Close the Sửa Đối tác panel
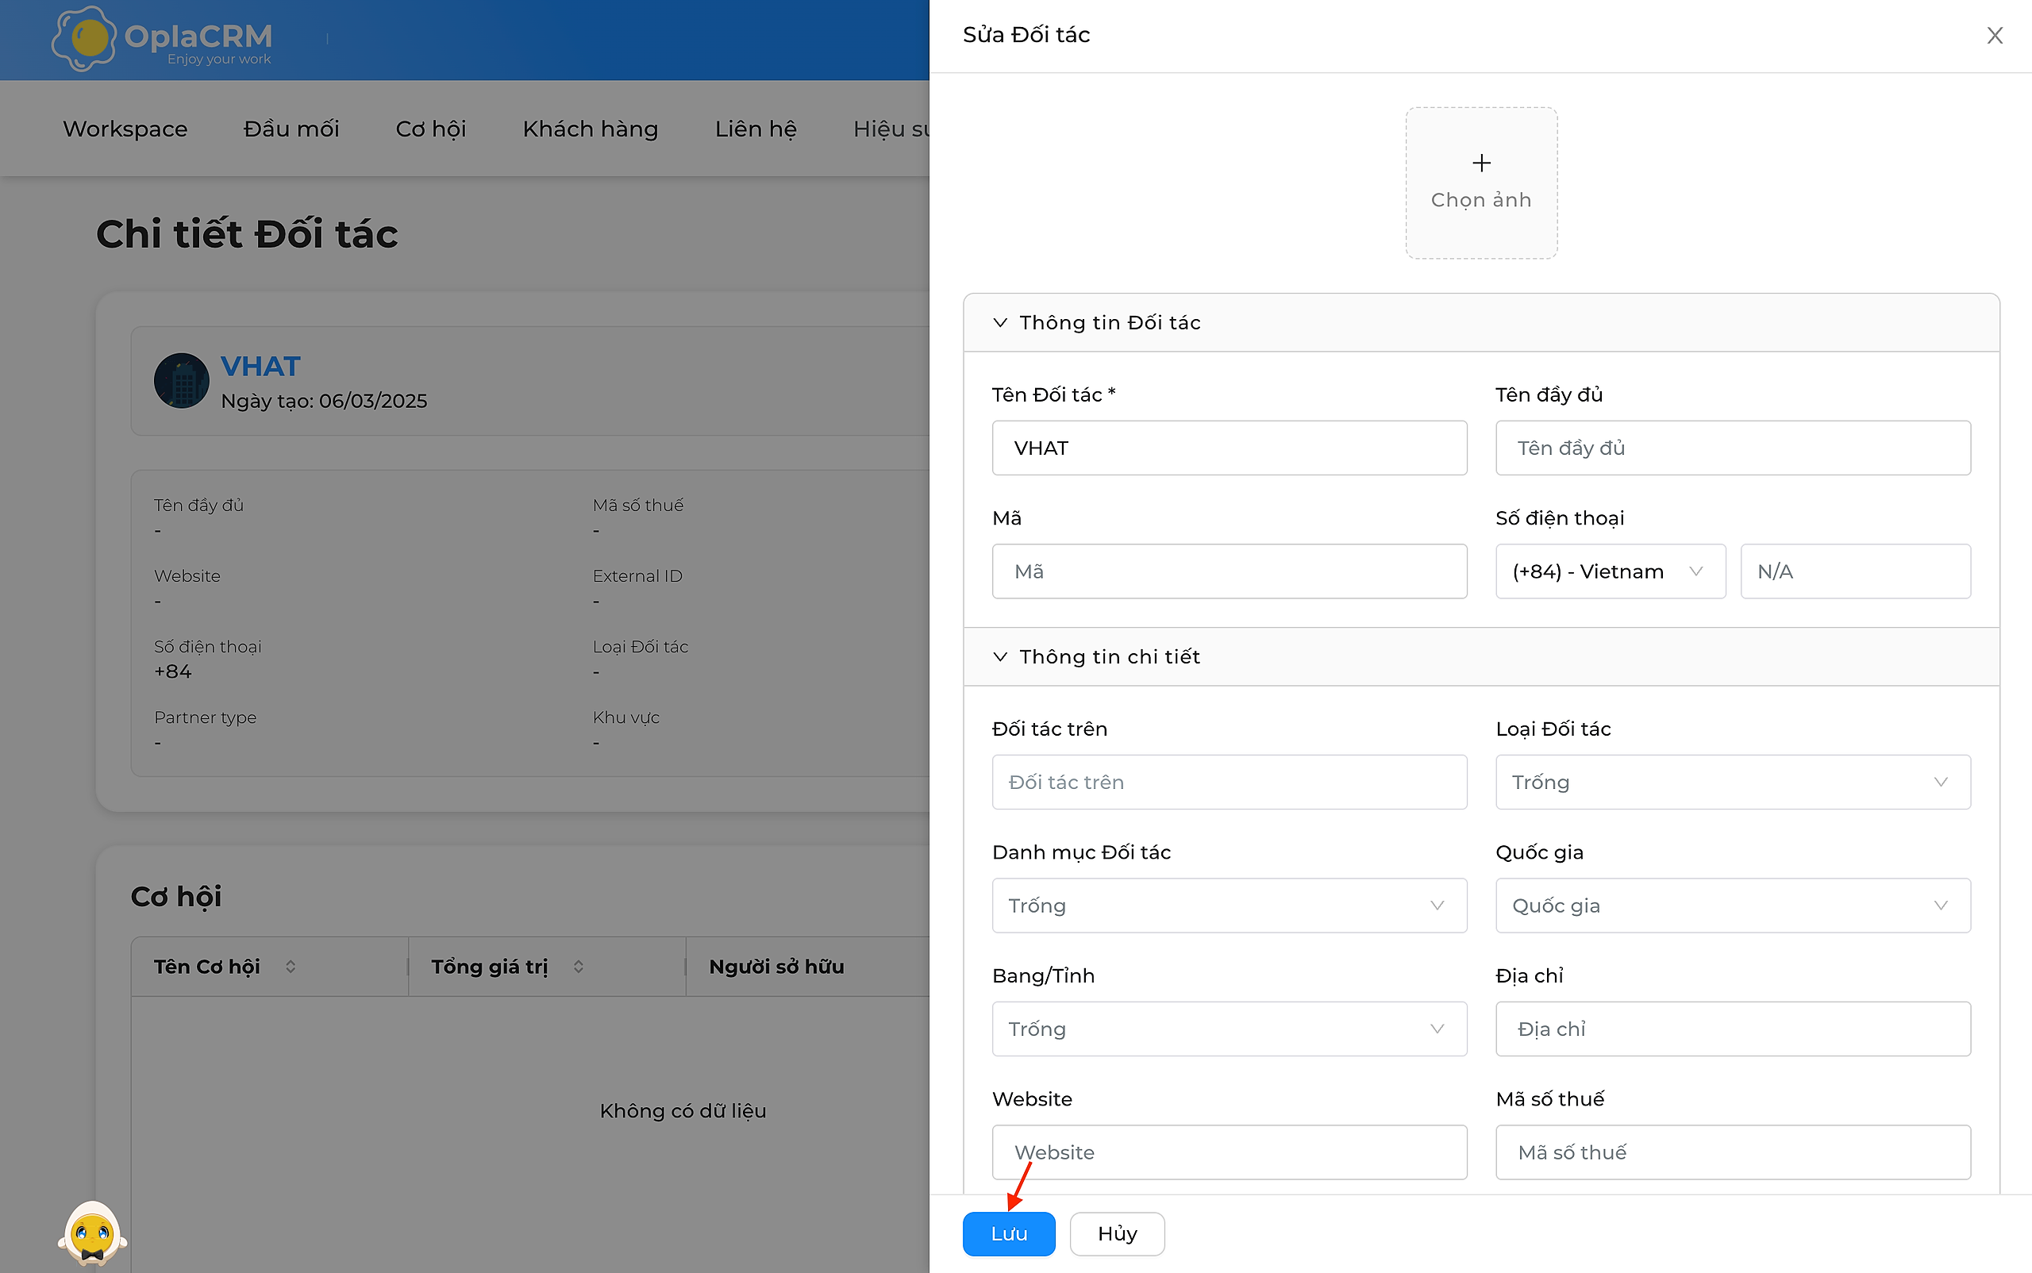The height and width of the screenshot is (1273, 2032). tap(1994, 36)
